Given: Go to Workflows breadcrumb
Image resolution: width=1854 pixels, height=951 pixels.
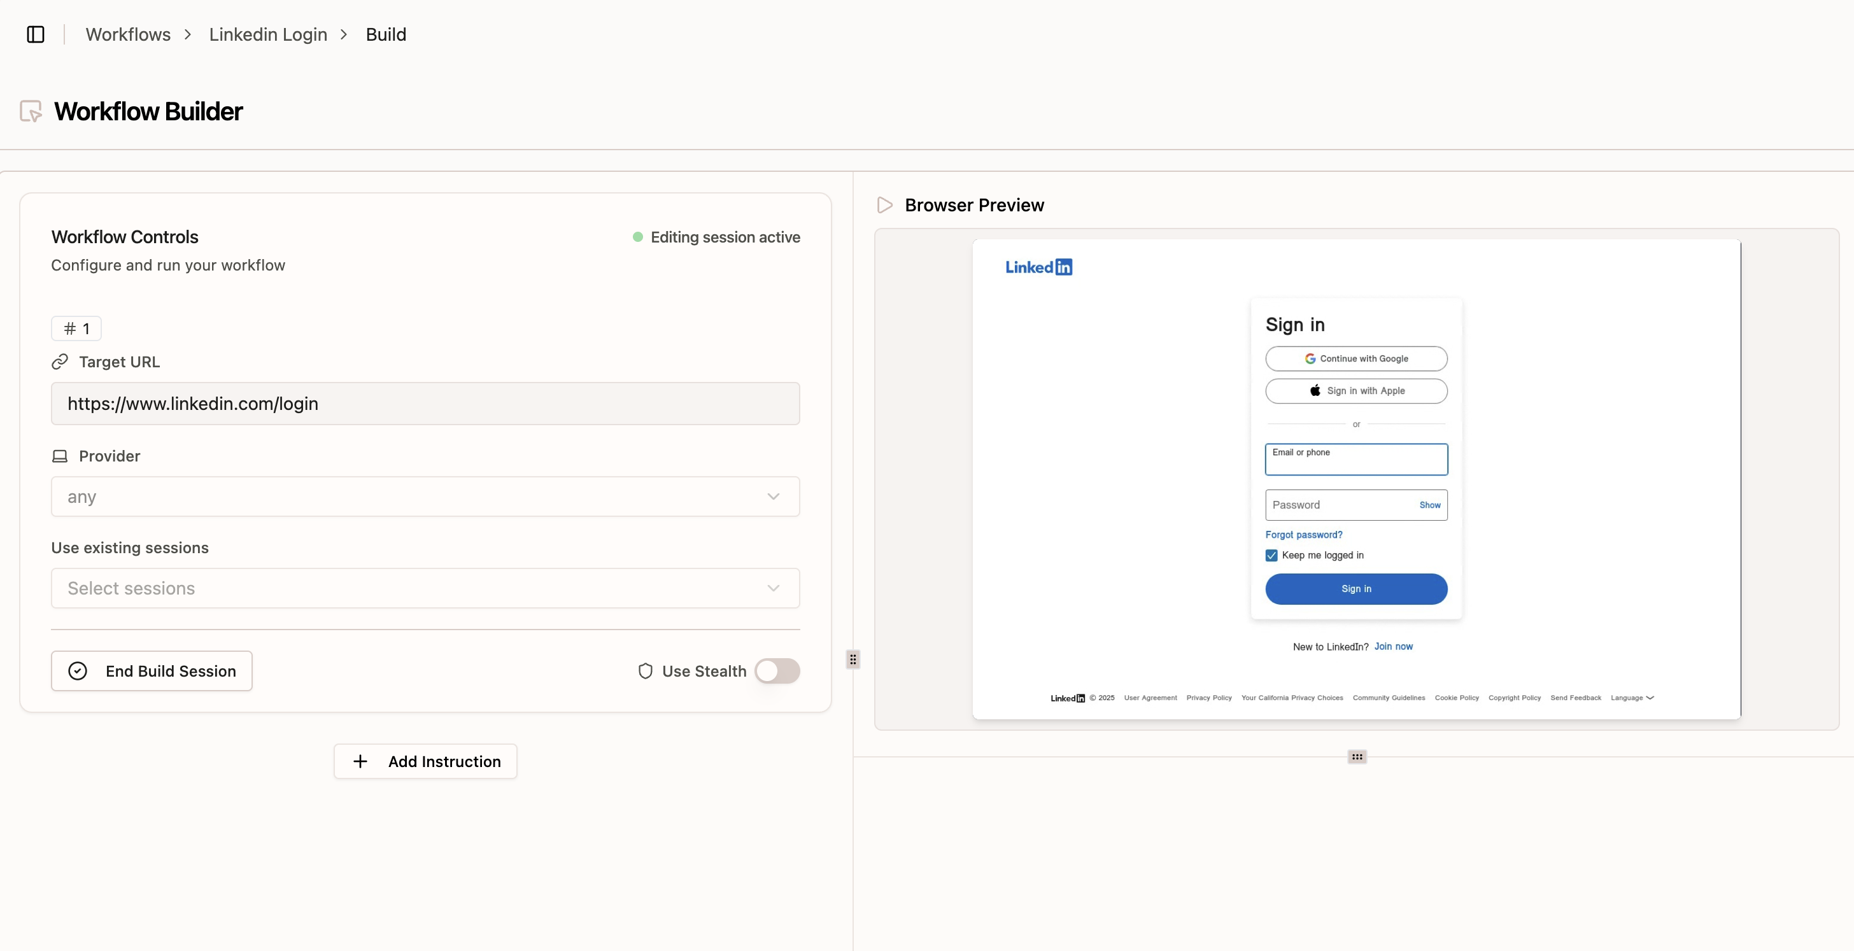Looking at the screenshot, I should click(128, 34).
